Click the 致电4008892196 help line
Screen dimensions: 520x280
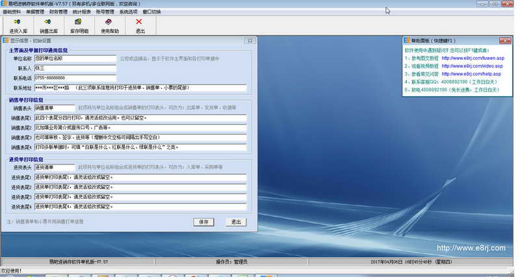452,90
